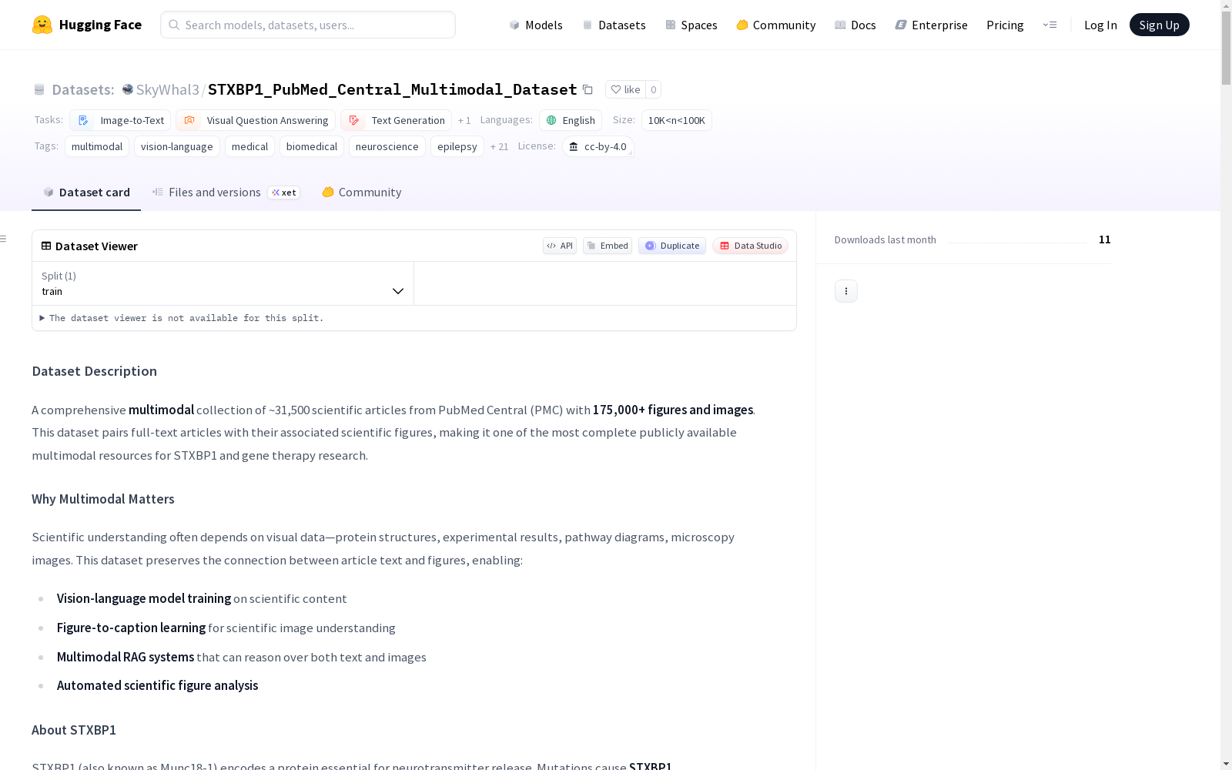
Task: Click the like count 0
Action: 653,89
